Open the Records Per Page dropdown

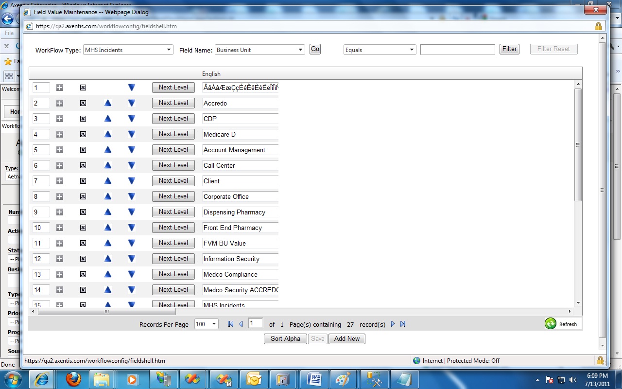click(207, 324)
